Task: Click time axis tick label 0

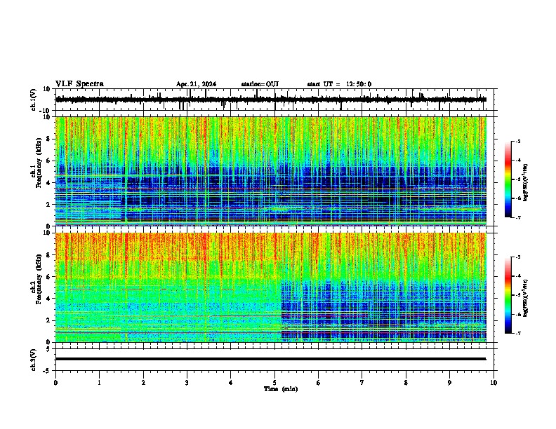Action: pos(55,383)
